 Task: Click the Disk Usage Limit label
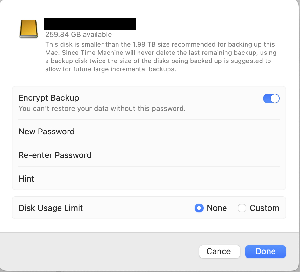pos(51,208)
